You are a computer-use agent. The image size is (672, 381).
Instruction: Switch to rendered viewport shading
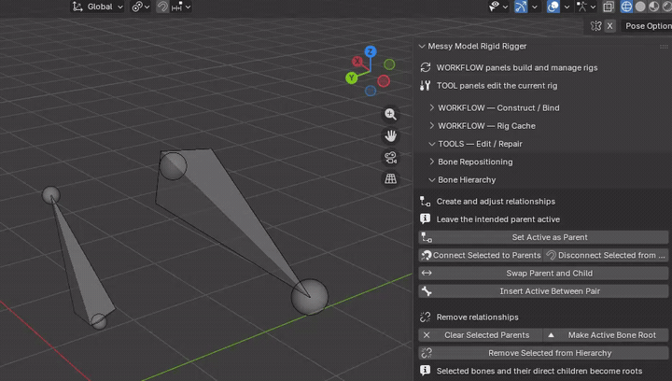(666, 7)
